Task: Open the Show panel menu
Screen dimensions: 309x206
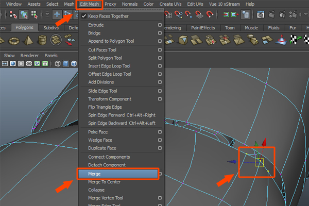Action: pyautogui.click(x=9, y=55)
